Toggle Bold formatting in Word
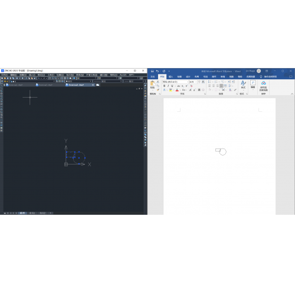The height and width of the screenshot is (284, 295). pos(165,86)
